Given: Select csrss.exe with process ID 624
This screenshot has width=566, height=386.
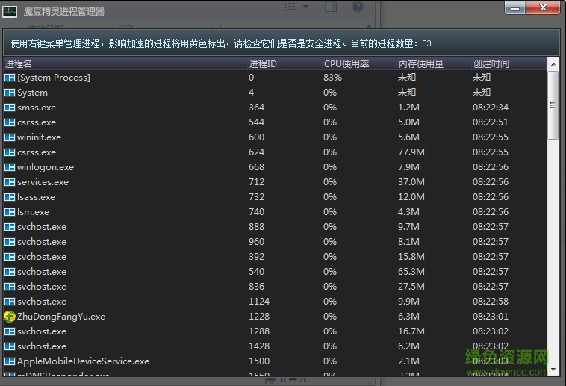Looking at the screenshot, I should click(37, 152).
